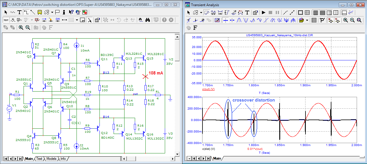Click the properties icon in schematic toolbar
This screenshot has height=164, width=367.
tap(97, 20)
